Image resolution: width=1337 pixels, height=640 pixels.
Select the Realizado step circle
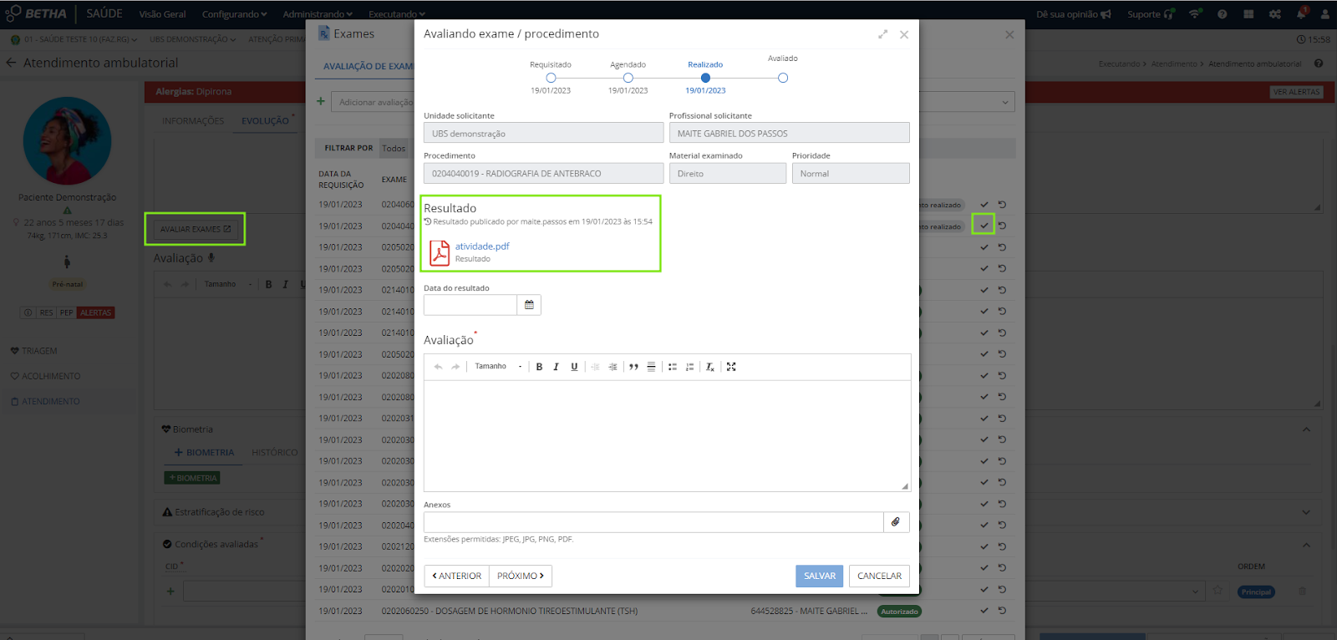click(705, 78)
